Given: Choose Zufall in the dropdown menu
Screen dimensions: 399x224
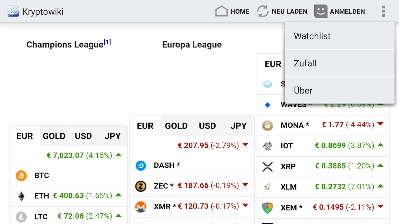Looking at the screenshot, I should tap(305, 63).
